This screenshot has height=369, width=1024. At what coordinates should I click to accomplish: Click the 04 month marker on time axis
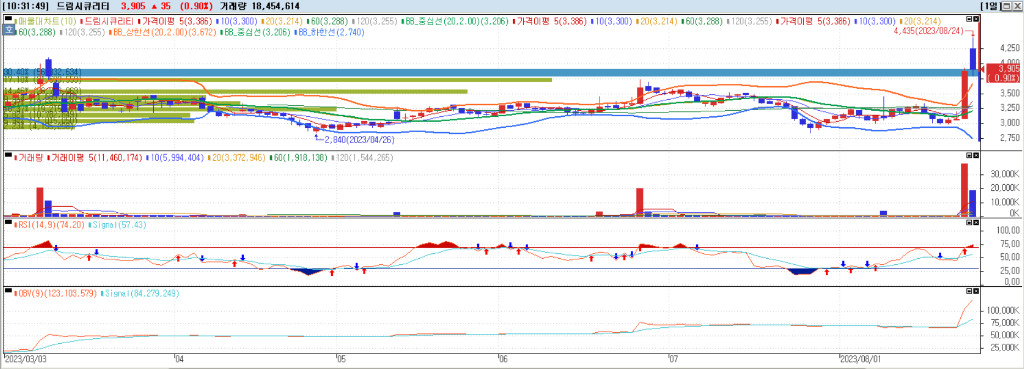tap(180, 359)
